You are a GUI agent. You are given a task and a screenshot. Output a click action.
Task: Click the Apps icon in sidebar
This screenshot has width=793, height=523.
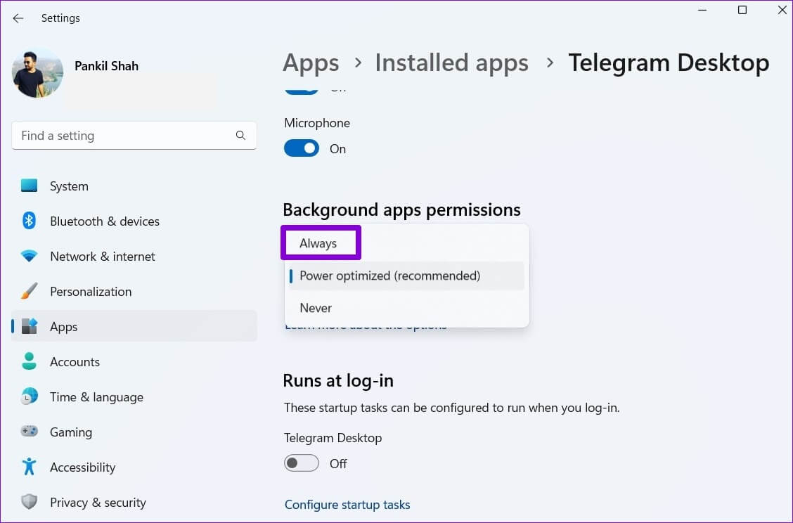pyautogui.click(x=30, y=326)
